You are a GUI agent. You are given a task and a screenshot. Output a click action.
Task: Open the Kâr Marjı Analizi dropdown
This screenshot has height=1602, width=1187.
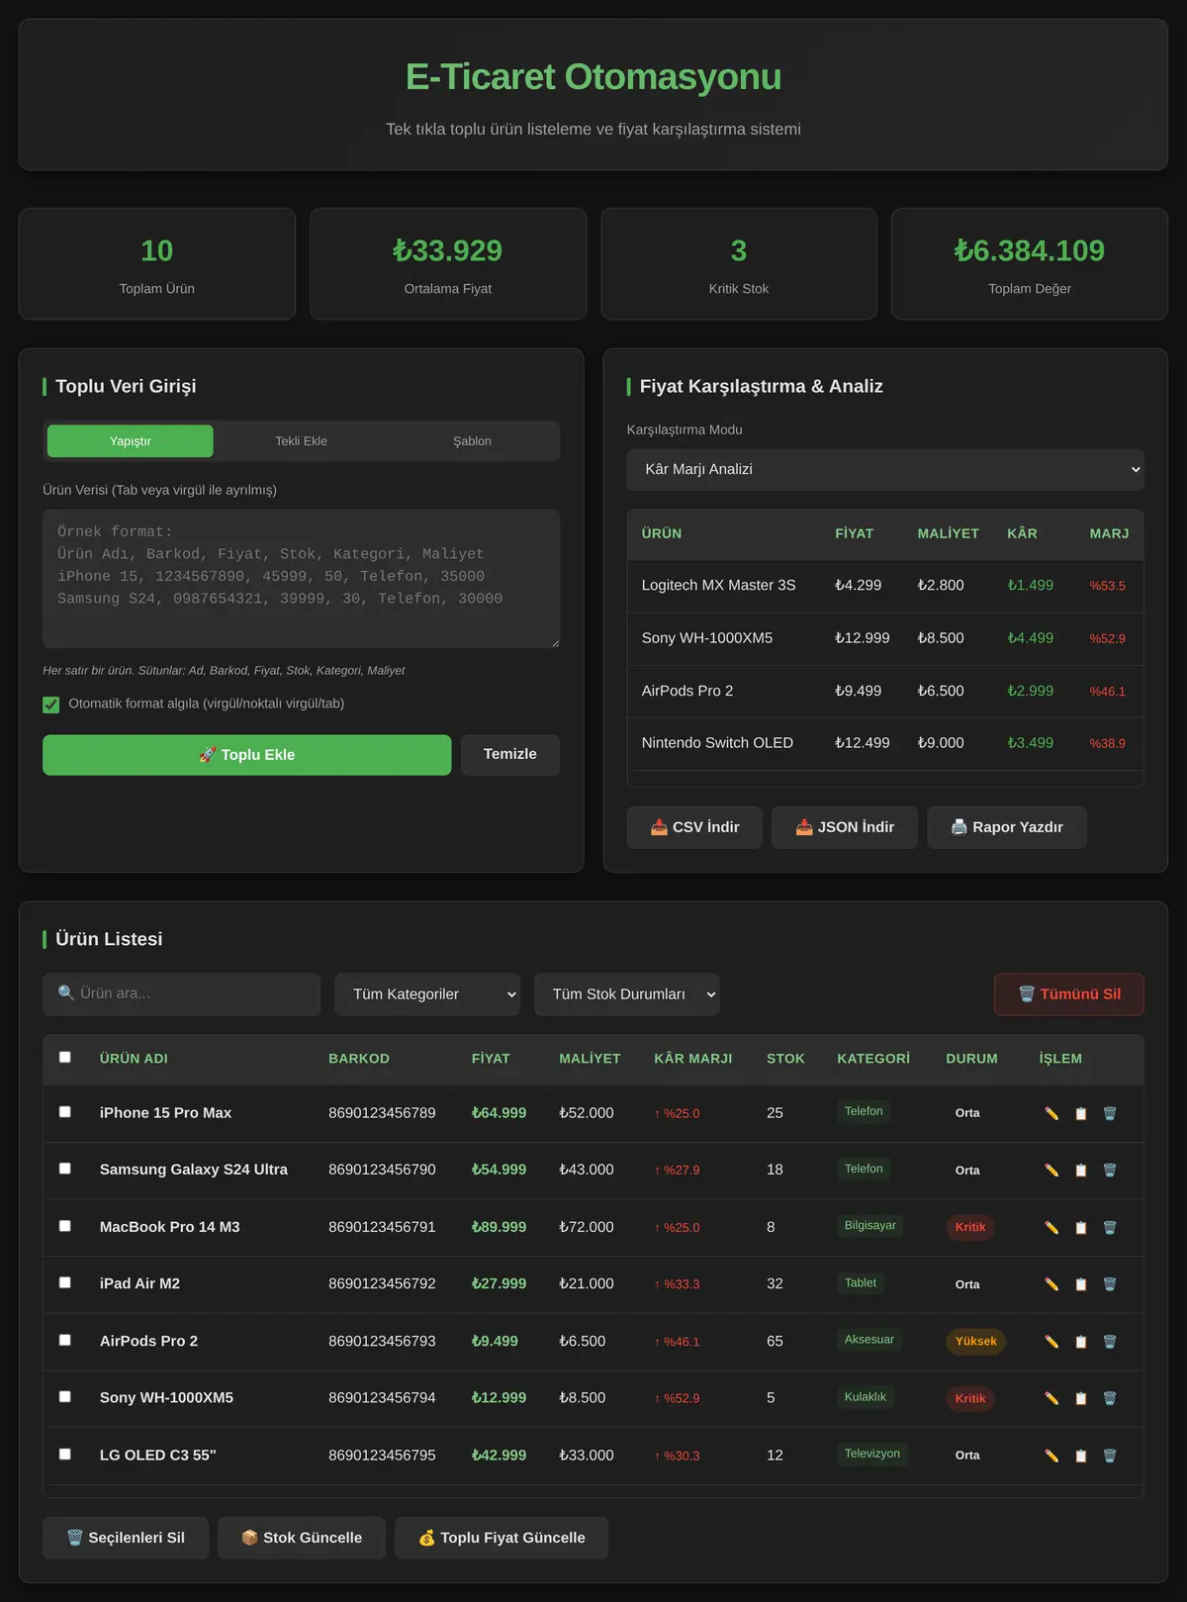[885, 470]
